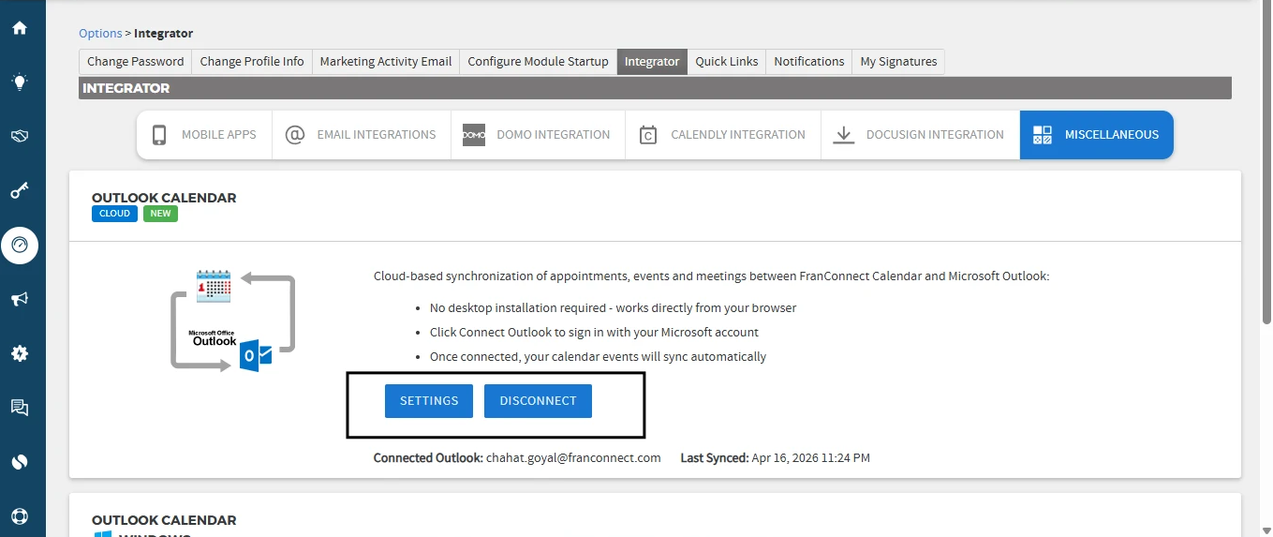The image size is (1273, 537).
Task: Click Disconnect to unlink Outlook
Action: [538, 401]
